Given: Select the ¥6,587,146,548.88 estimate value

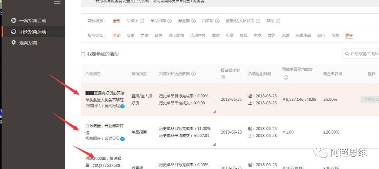Looking at the screenshot, I should click(299, 99).
